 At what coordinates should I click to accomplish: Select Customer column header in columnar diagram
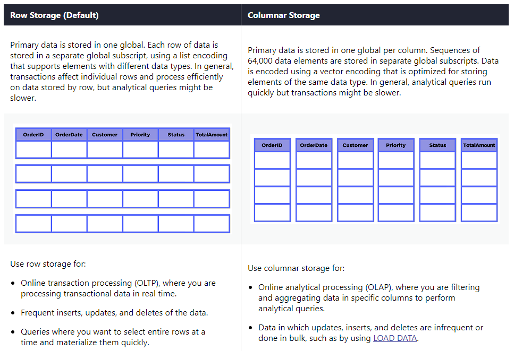[355, 145]
